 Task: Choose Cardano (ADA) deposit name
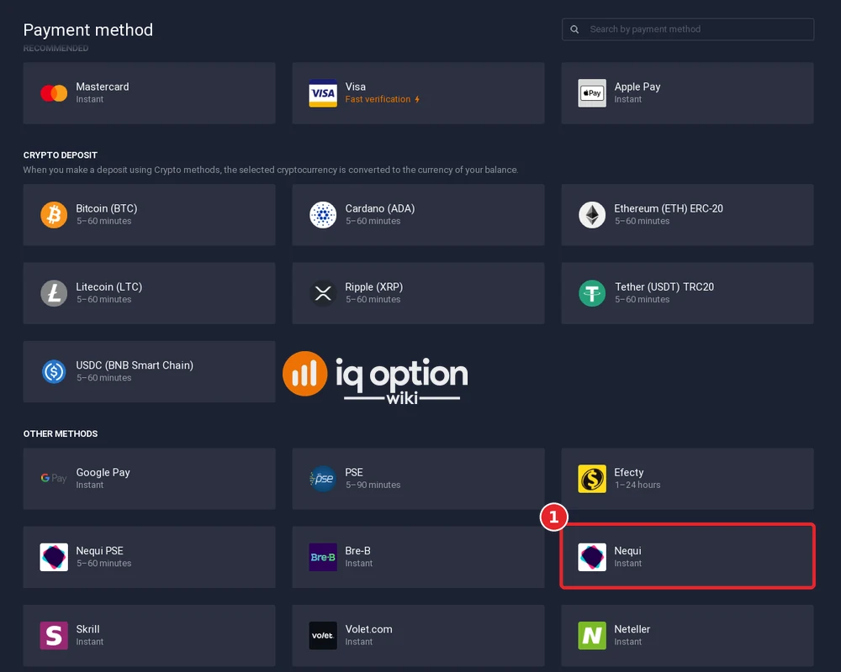click(x=380, y=208)
